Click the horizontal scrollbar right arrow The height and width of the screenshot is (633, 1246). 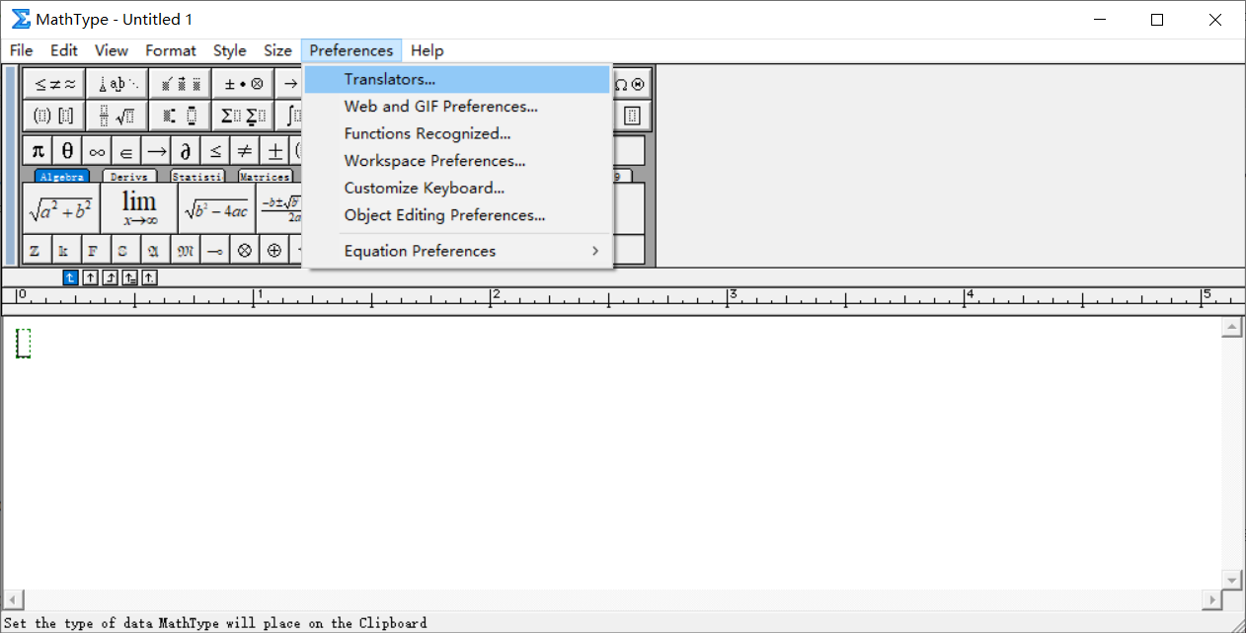tap(1211, 599)
